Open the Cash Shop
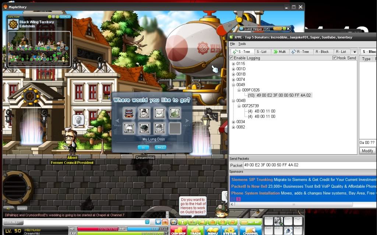The height and width of the screenshot is (235, 377). click(179, 231)
